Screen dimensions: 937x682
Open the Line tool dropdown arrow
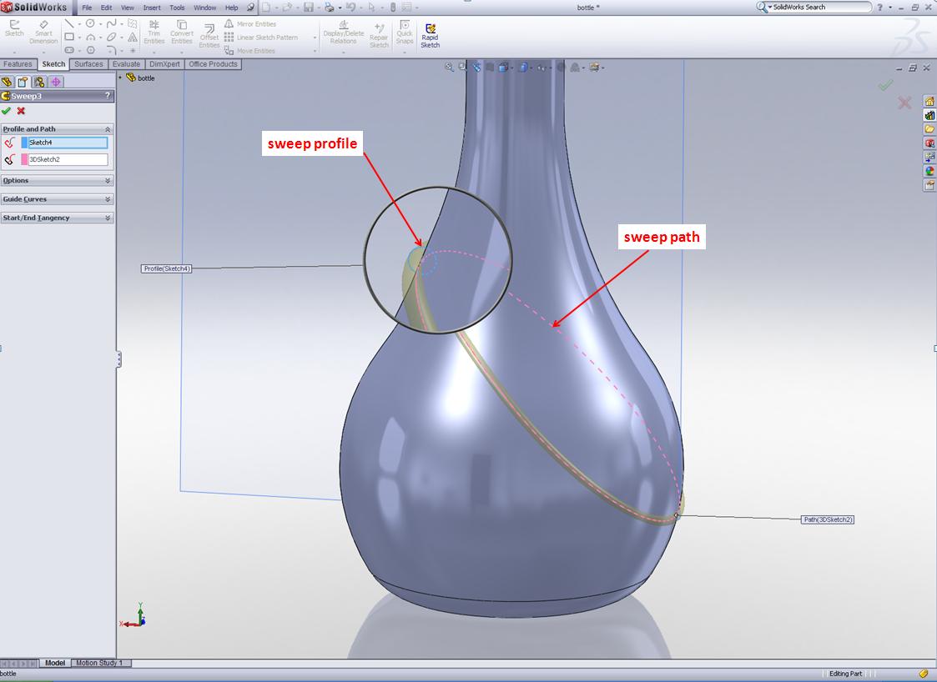(x=79, y=24)
